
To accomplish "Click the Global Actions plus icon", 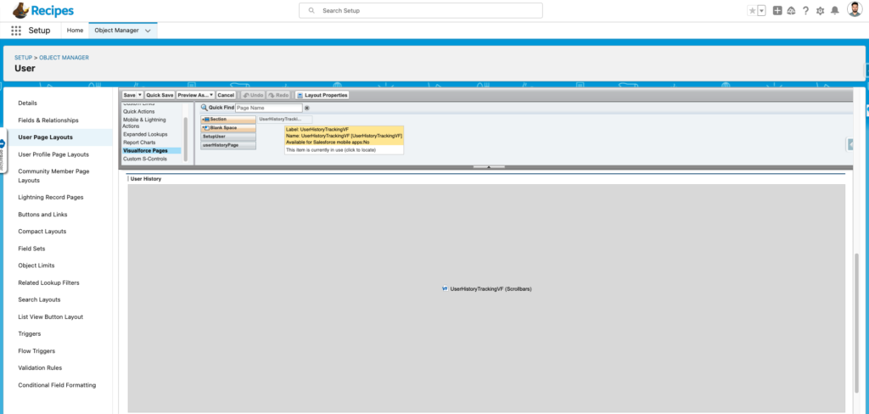I will (777, 10).
